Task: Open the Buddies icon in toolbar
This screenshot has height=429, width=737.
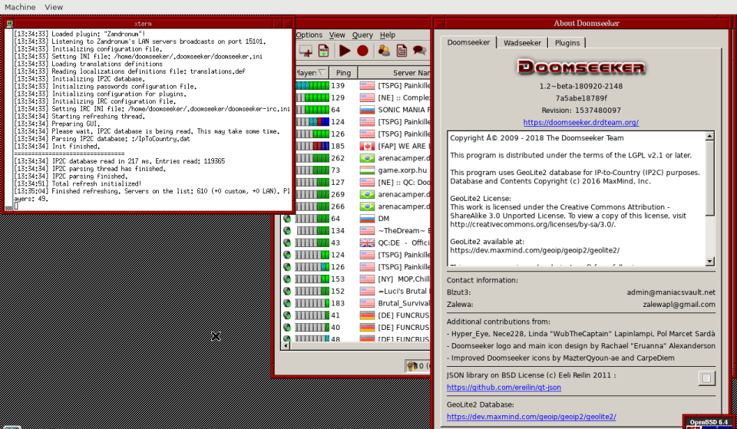Action: [382, 51]
